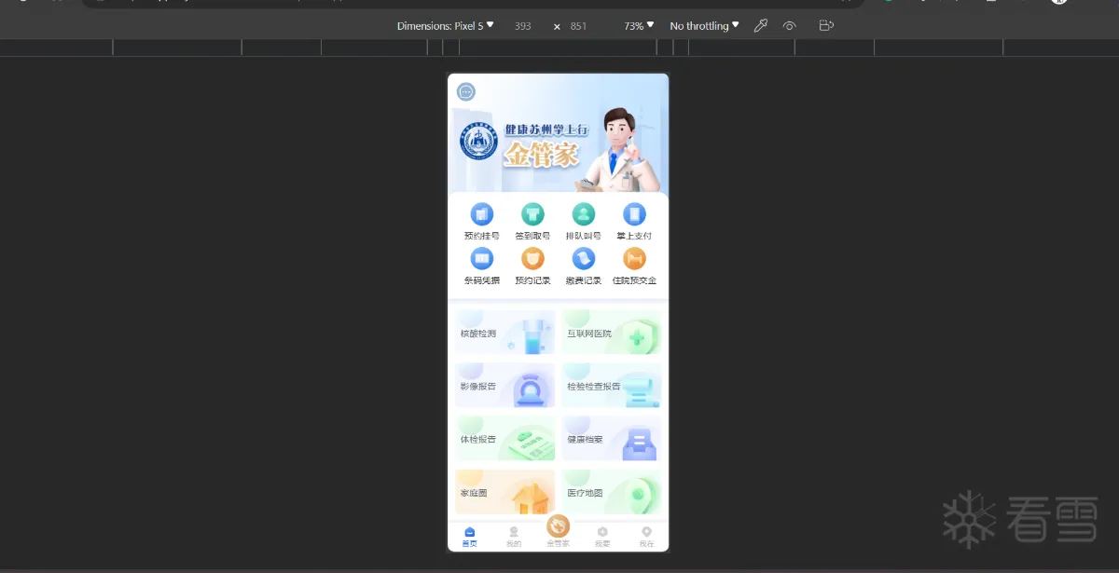This screenshot has width=1119, height=573.
Task: Switch to the 首页 home tab
Action: 469,537
